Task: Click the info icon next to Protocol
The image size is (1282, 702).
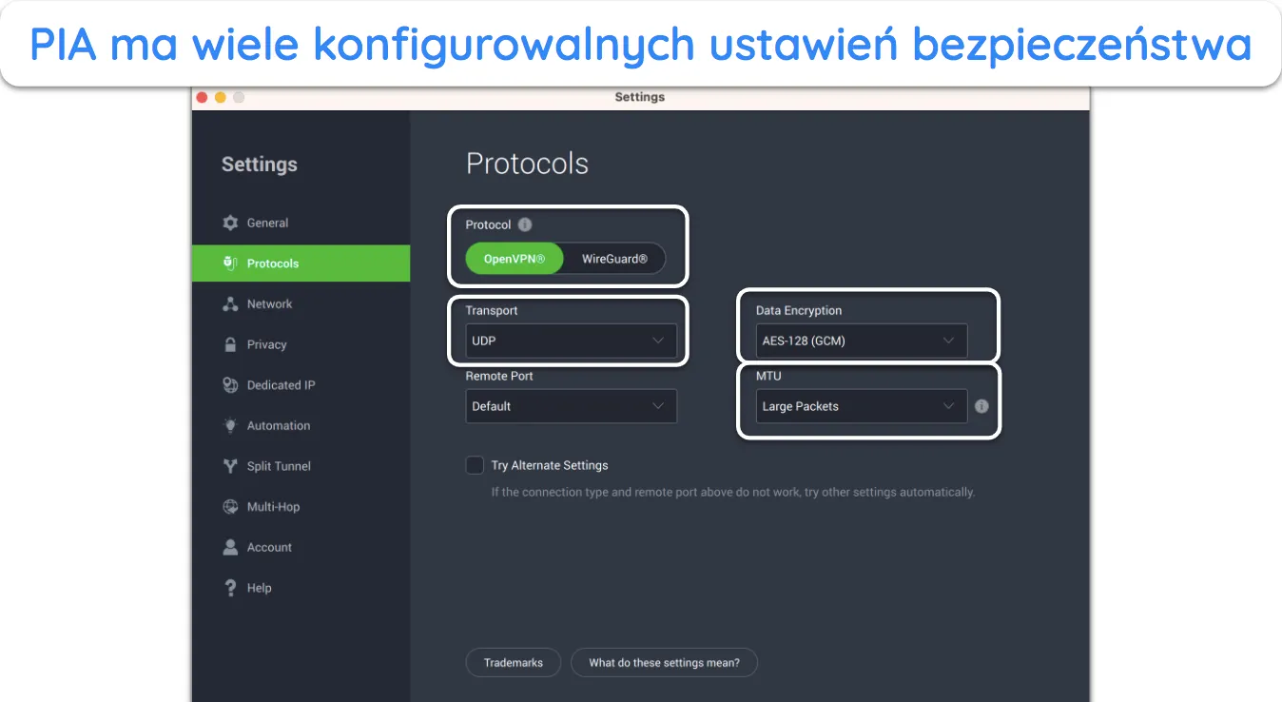Action: 525,225
